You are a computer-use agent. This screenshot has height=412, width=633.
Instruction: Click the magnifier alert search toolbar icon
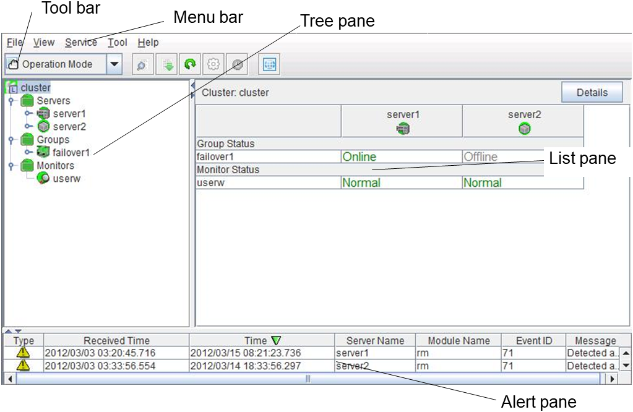142,64
